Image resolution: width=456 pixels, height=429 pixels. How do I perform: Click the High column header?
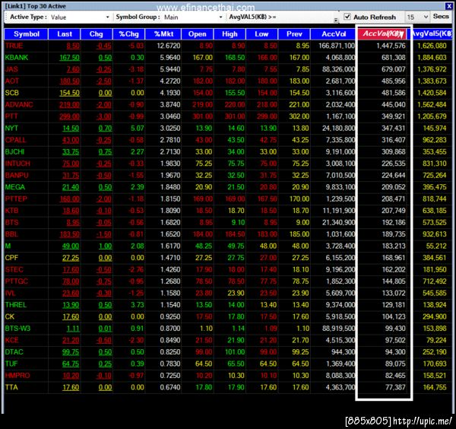230,34
